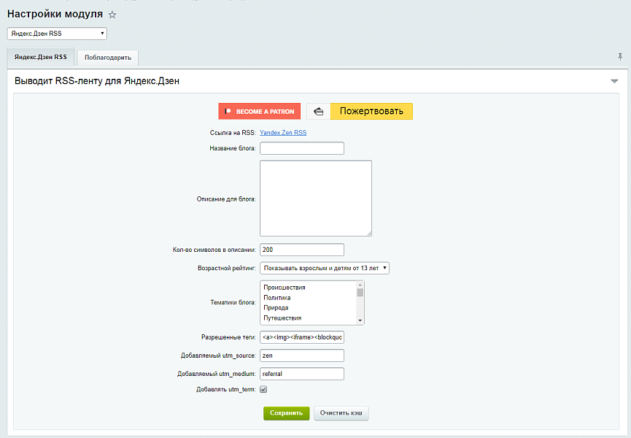The height and width of the screenshot is (438, 631).
Task: Click the wallet icon beside Пожертвовать
Action: click(x=318, y=112)
